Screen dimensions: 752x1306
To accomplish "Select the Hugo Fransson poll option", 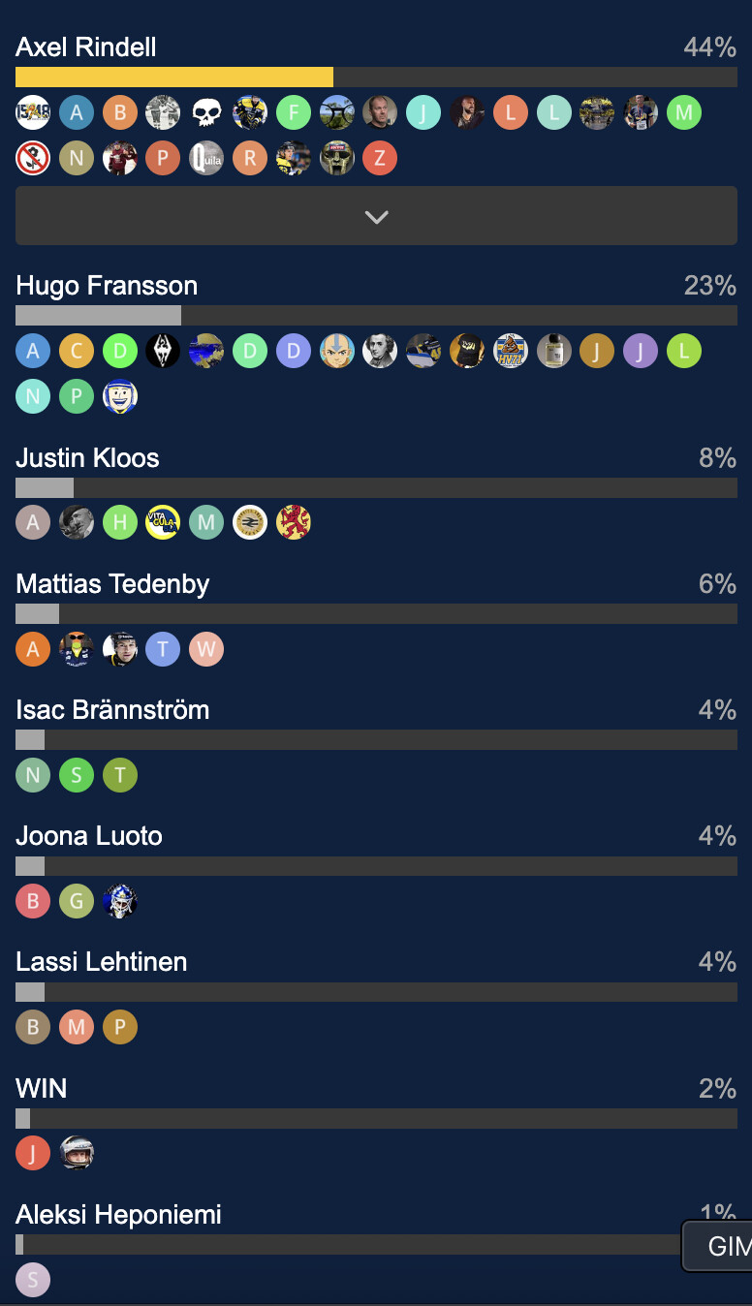I will click(x=107, y=286).
